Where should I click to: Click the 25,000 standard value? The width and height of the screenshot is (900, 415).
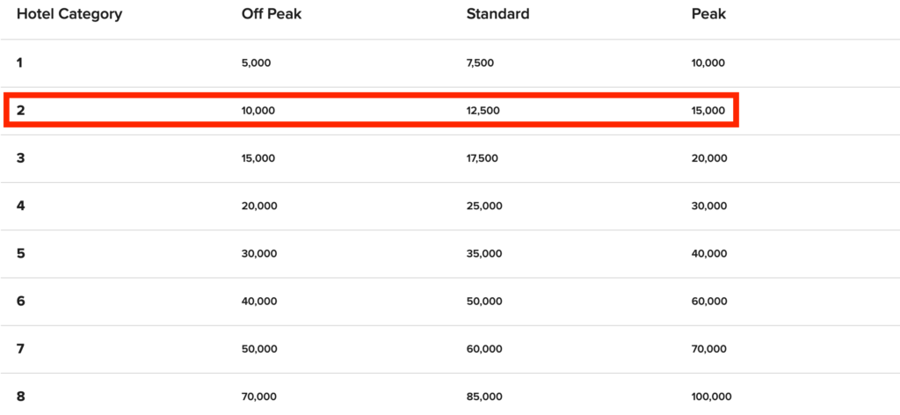pos(484,206)
